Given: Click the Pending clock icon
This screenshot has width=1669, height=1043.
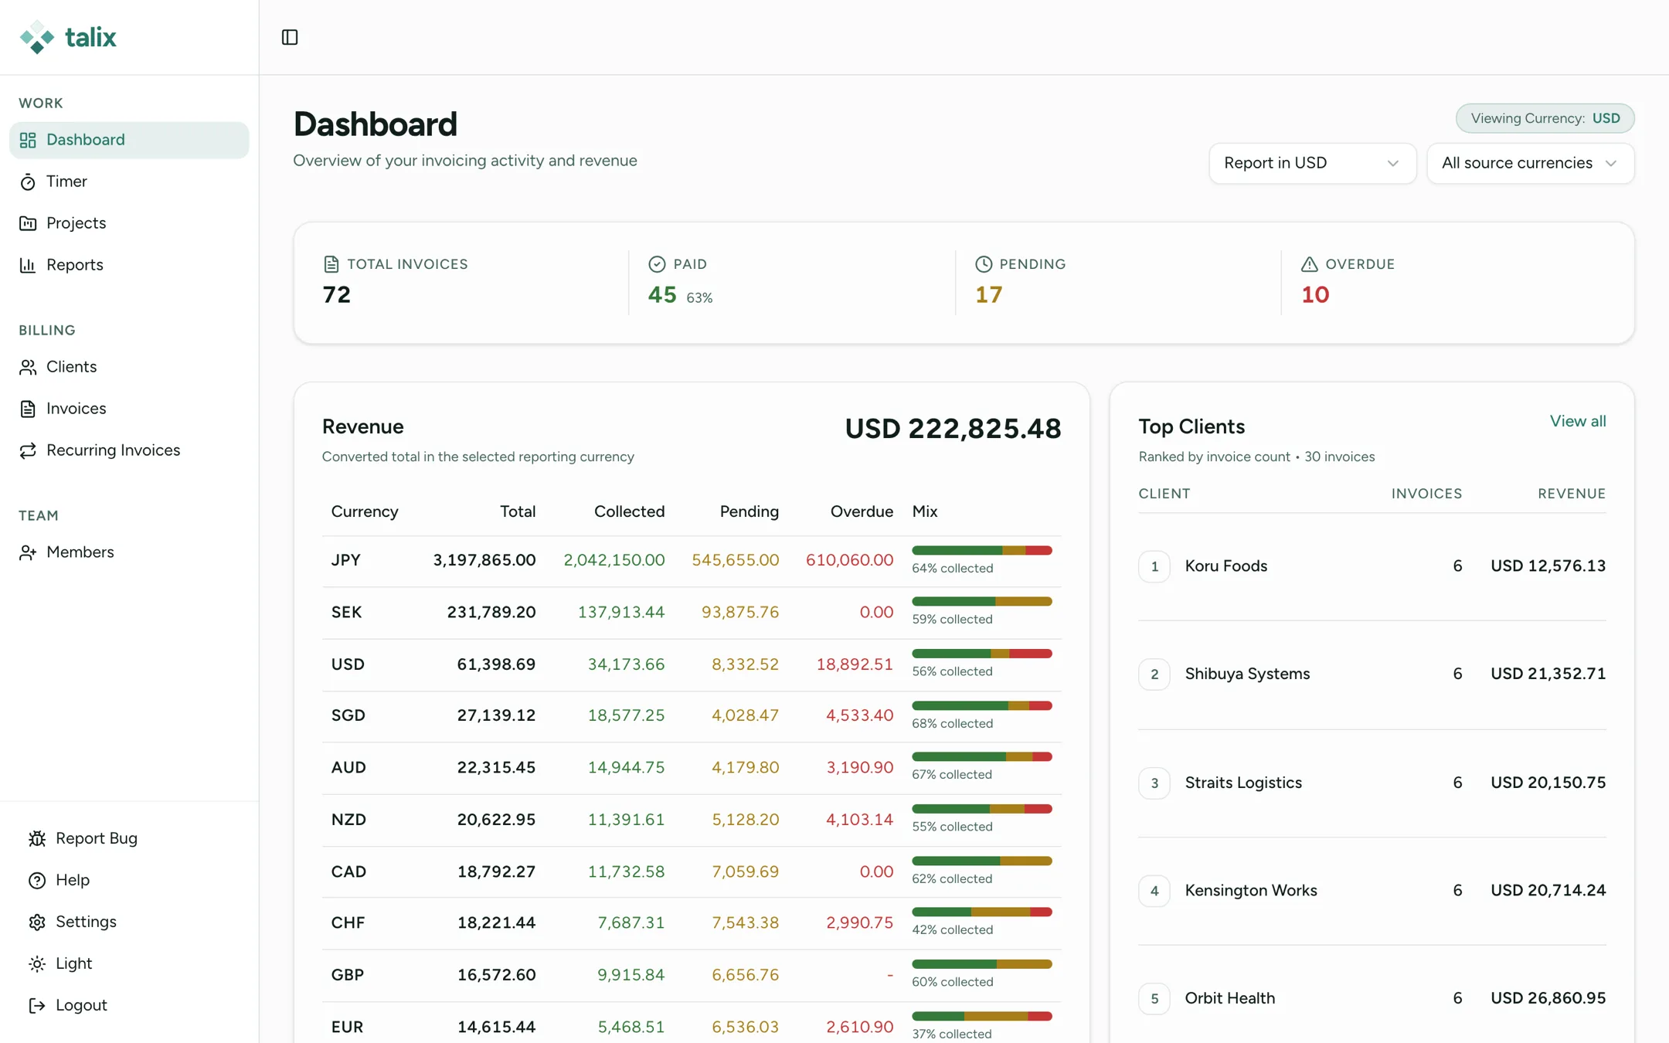Looking at the screenshot, I should tap(983, 264).
